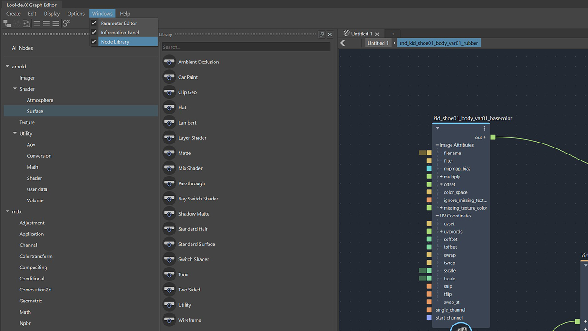Select the Clip Geo shader icon
Image resolution: width=588 pixels, height=331 pixels.
click(x=170, y=92)
